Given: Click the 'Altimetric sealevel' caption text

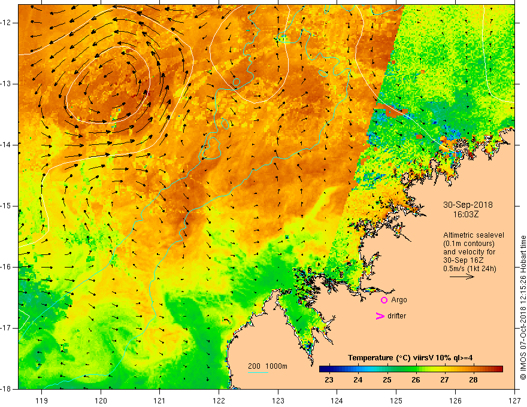Looking at the screenshot, I should (x=474, y=235).
